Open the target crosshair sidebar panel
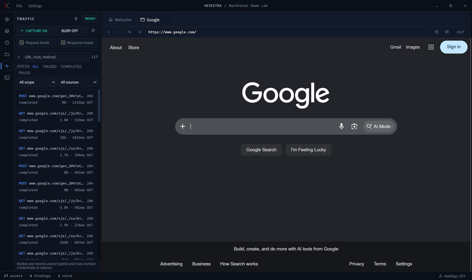This screenshot has height=280, width=472. pyautogui.click(x=7, y=19)
